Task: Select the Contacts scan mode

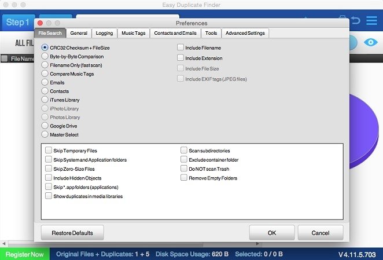Action: point(45,91)
